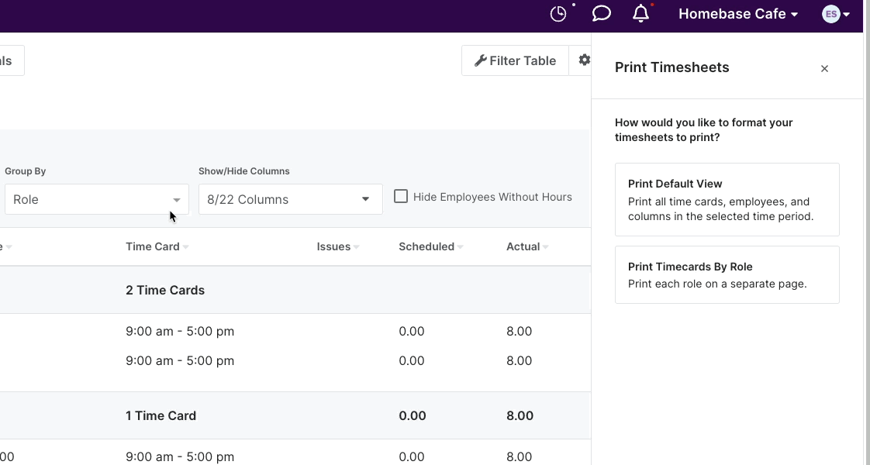The width and height of the screenshot is (870, 465).
Task: View the notifications bell icon
Action: 640,13
